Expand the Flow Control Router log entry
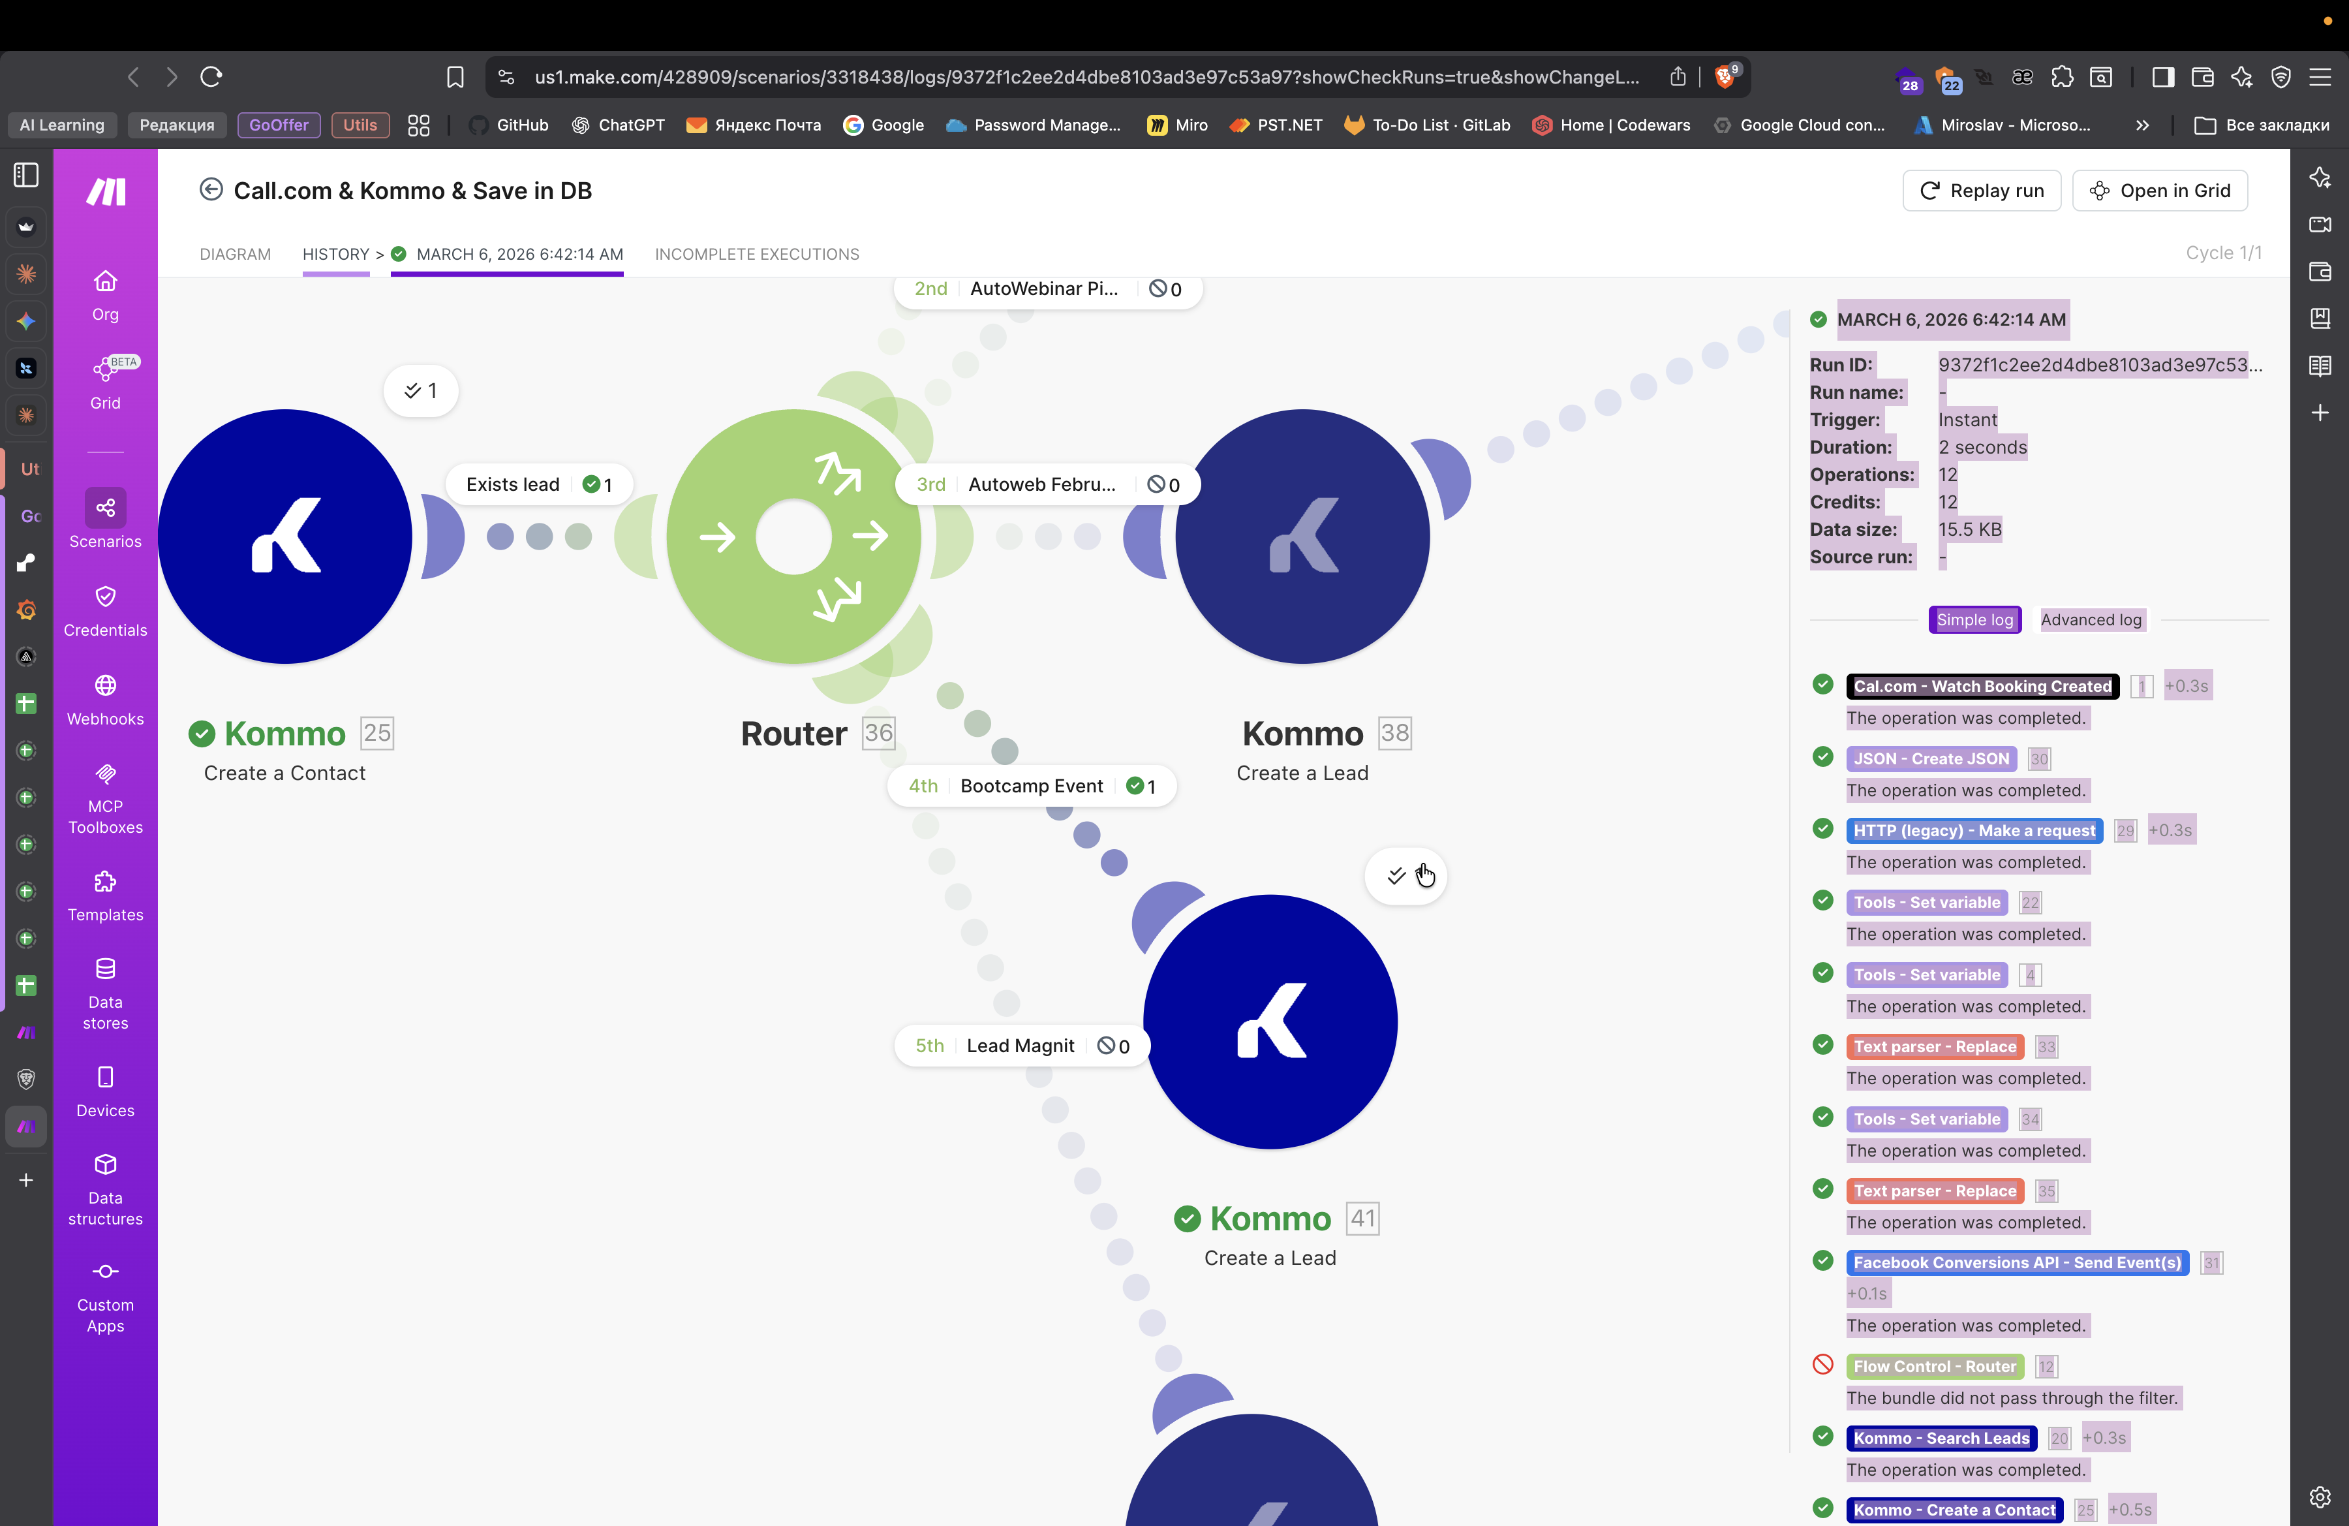The height and width of the screenshot is (1526, 2349). (1935, 1366)
